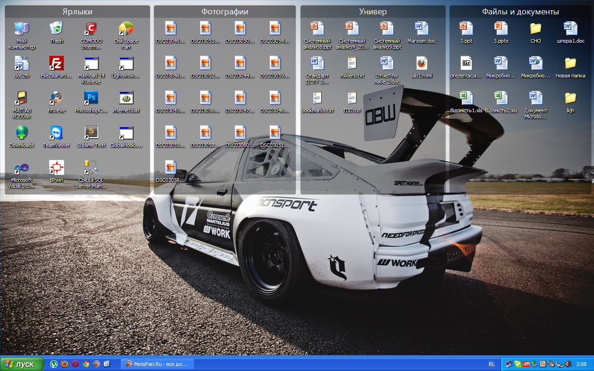Select the DSC03058 photo file
Viewport: 594px width, 371px height.
(171, 168)
